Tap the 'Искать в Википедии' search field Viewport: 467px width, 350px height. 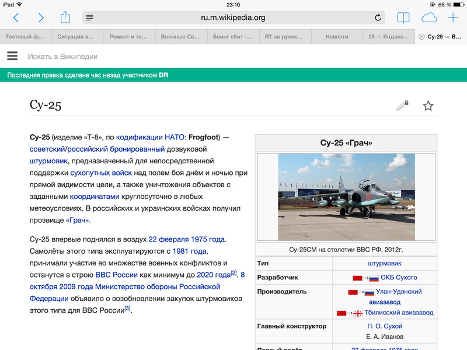[62, 57]
